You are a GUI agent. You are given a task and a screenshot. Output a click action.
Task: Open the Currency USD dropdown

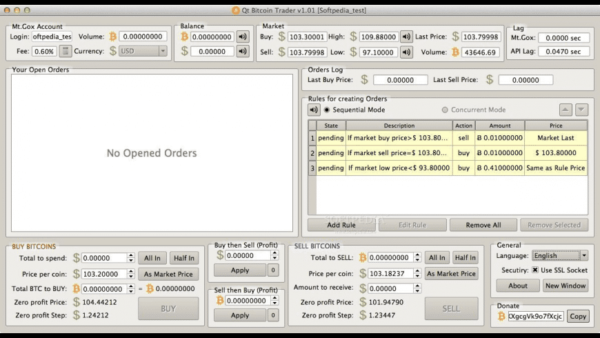coord(143,51)
